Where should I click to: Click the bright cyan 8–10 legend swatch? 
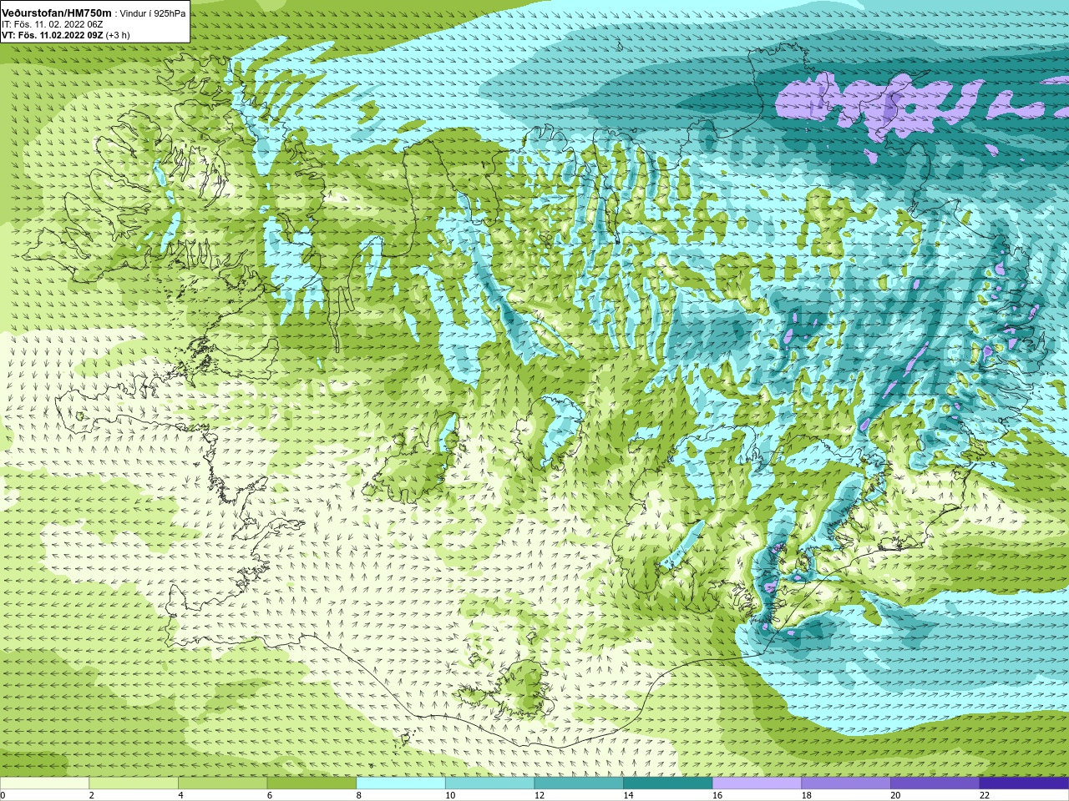(x=401, y=783)
